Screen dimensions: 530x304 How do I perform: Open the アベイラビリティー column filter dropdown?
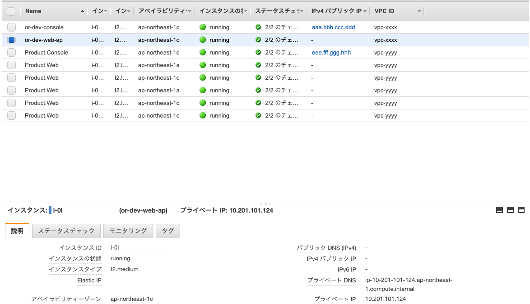click(x=190, y=11)
